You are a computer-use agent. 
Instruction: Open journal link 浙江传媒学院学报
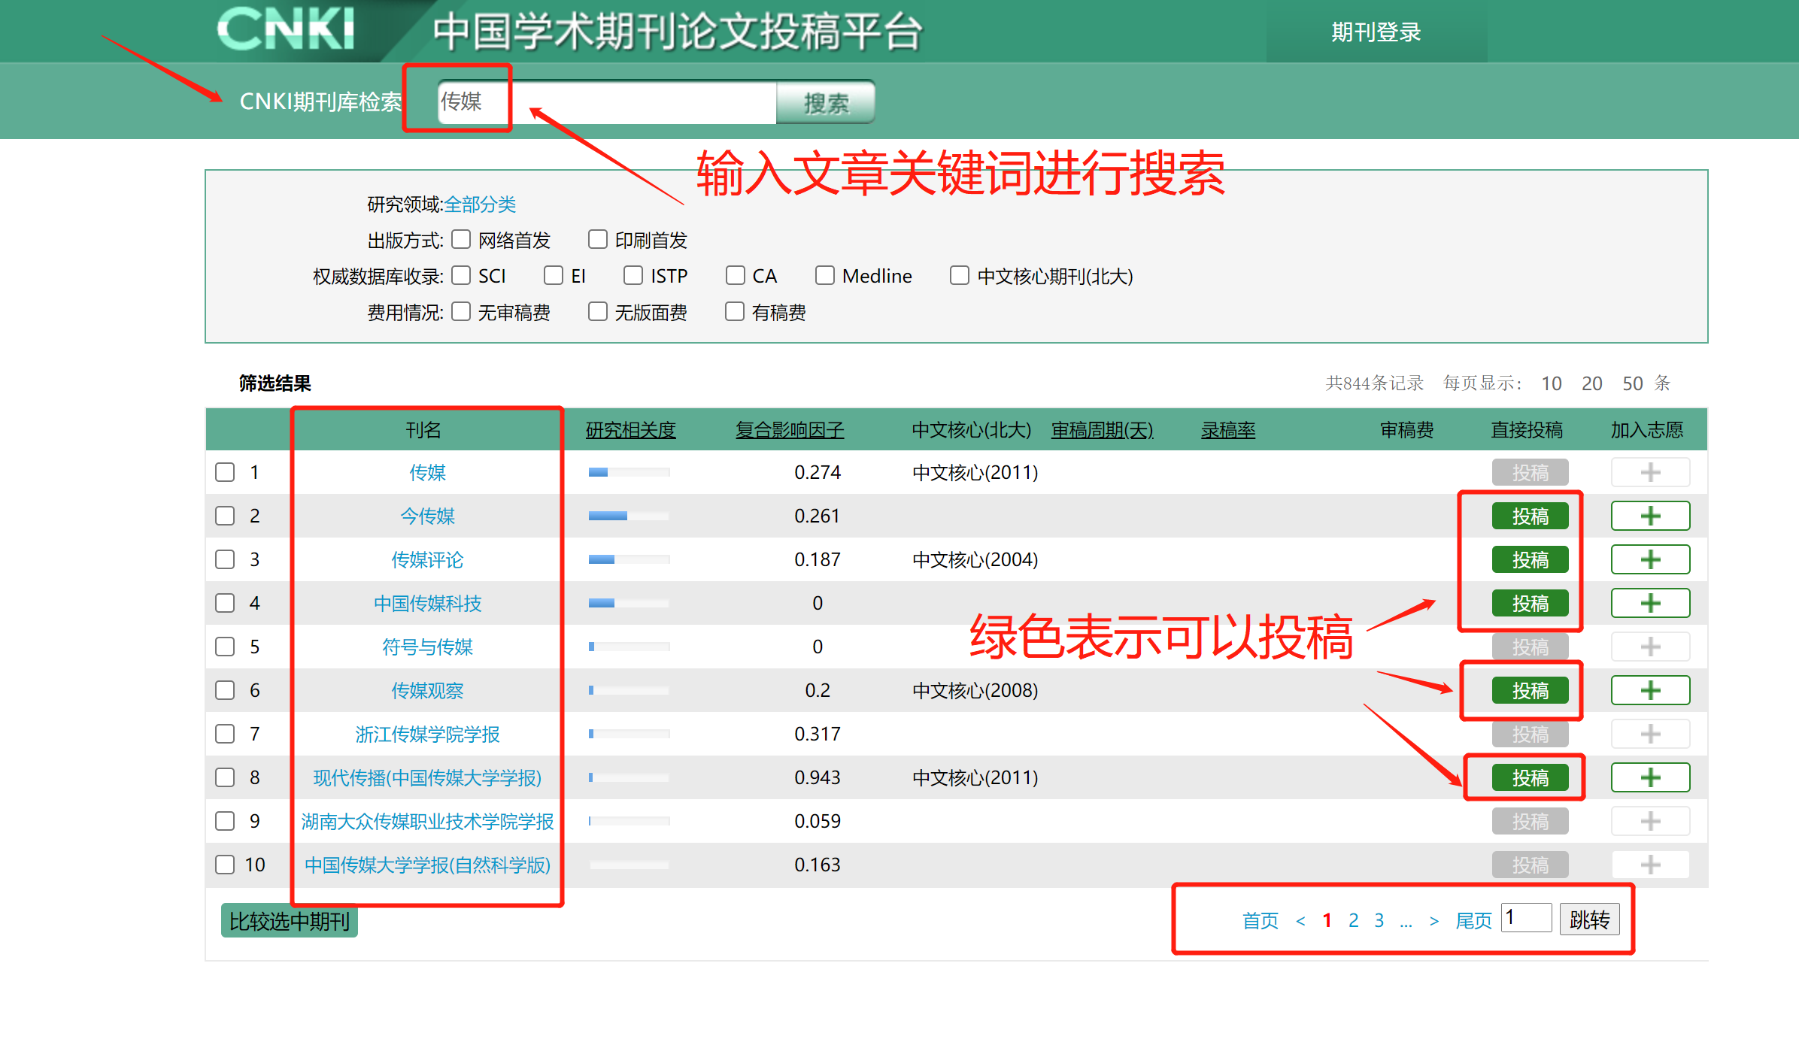427,734
